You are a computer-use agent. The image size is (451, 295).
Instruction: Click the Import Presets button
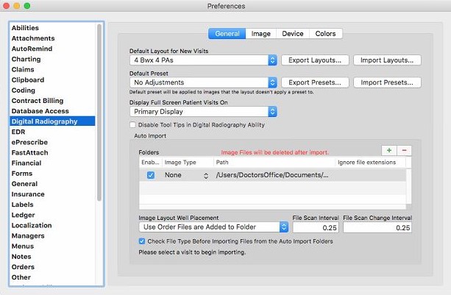[387, 82]
